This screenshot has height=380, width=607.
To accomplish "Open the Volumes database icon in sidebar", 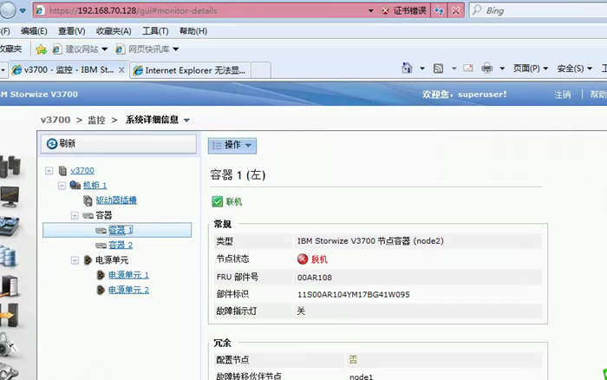I will [9, 256].
